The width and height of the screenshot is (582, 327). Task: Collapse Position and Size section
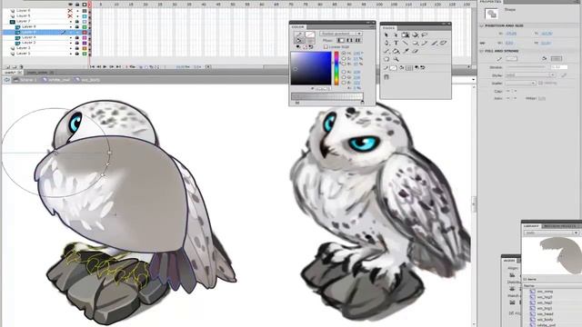click(x=482, y=25)
